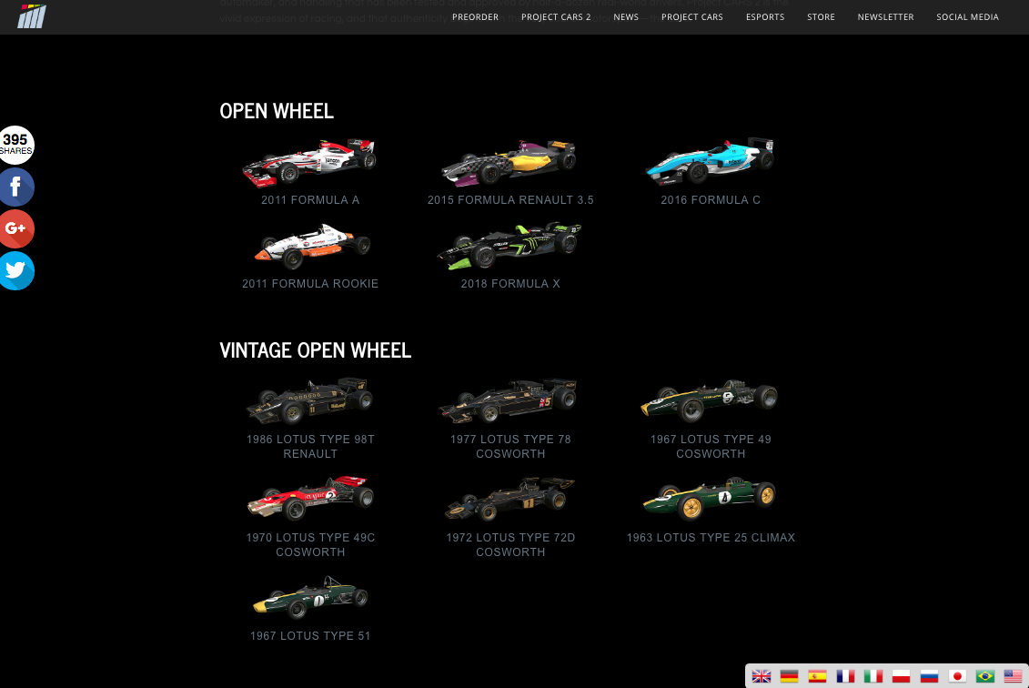Viewport: 1029px width, 688px height.
Task: Click the 'OPEN WHEEL' section heading
Action: [277, 111]
